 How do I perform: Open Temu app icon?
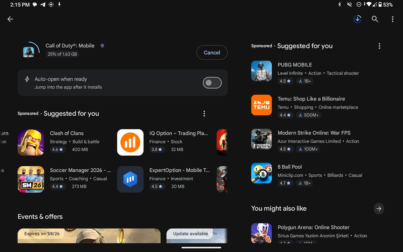click(262, 105)
